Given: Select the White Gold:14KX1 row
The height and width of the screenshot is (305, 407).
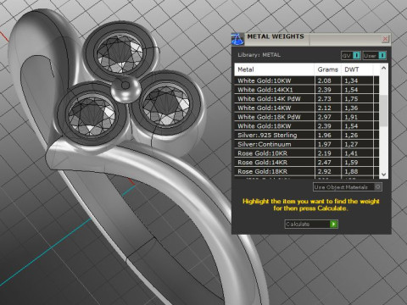Looking at the screenshot, I should click(x=307, y=90).
